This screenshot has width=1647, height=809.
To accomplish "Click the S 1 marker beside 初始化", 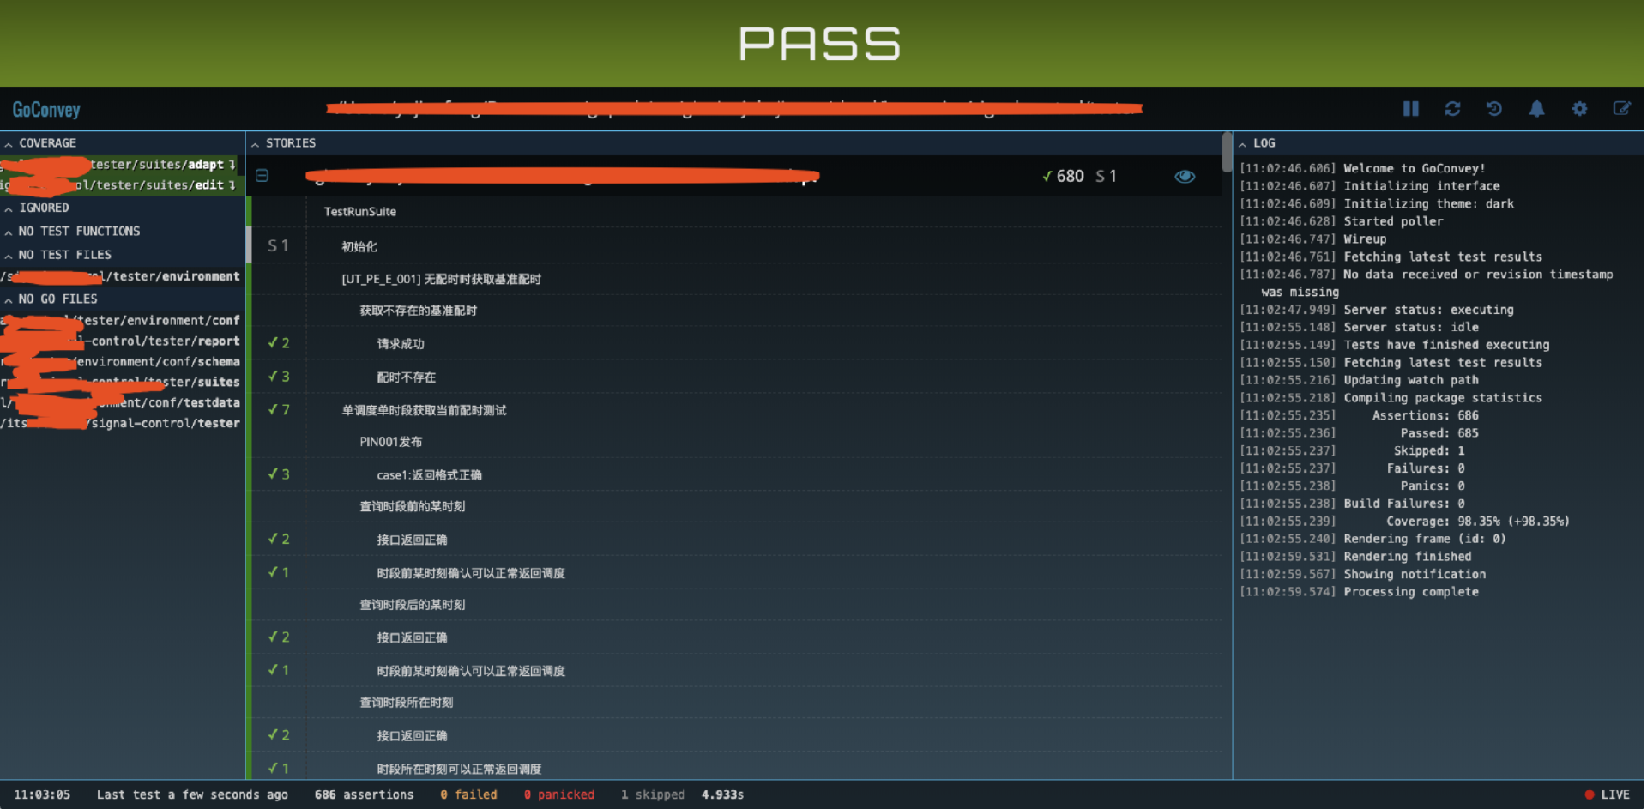I will pos(278,246).
